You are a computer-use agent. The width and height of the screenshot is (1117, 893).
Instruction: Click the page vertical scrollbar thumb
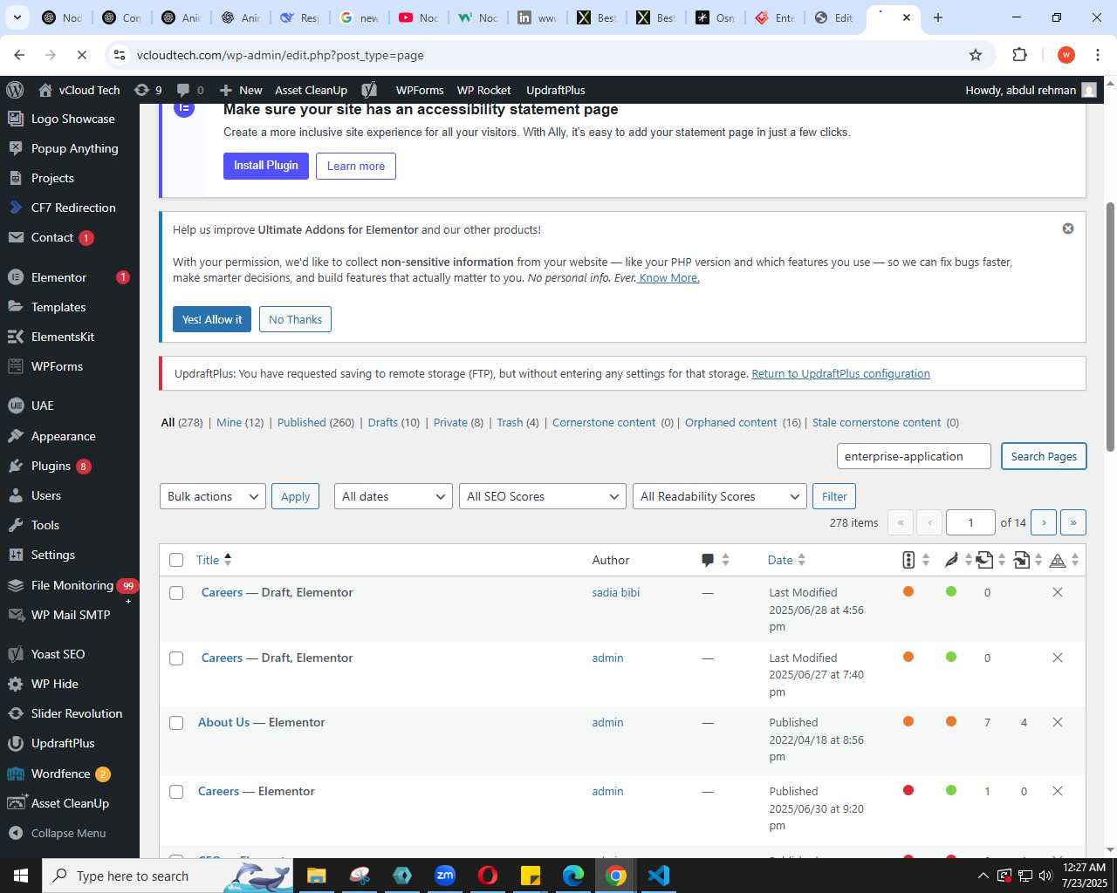tap(1110, 327)
